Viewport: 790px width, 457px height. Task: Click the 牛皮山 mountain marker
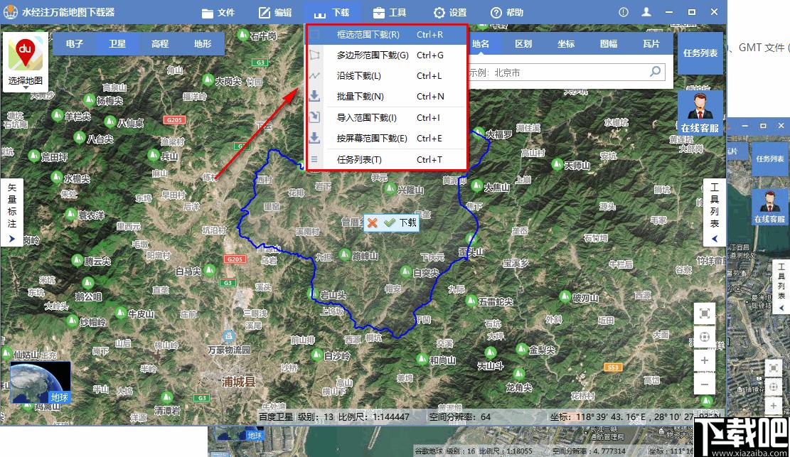120,313
